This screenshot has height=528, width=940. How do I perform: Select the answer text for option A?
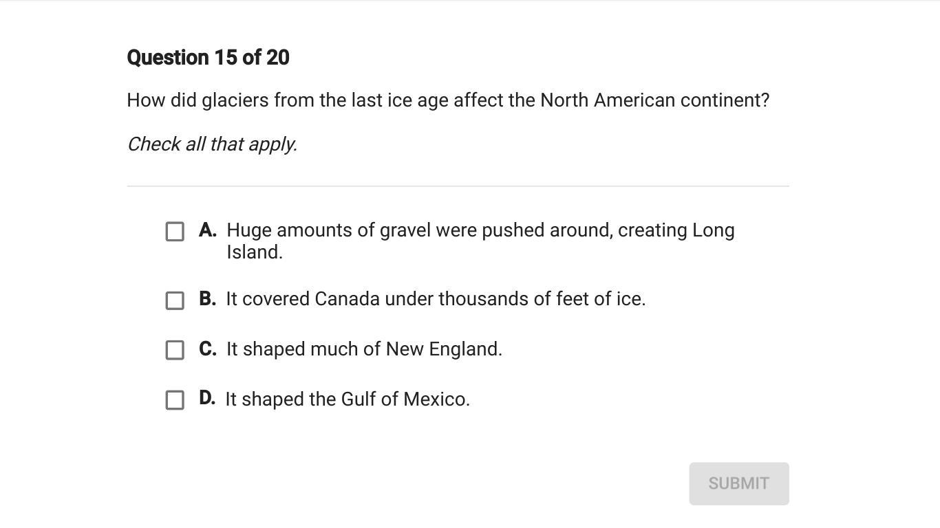(x=480, y=230)
